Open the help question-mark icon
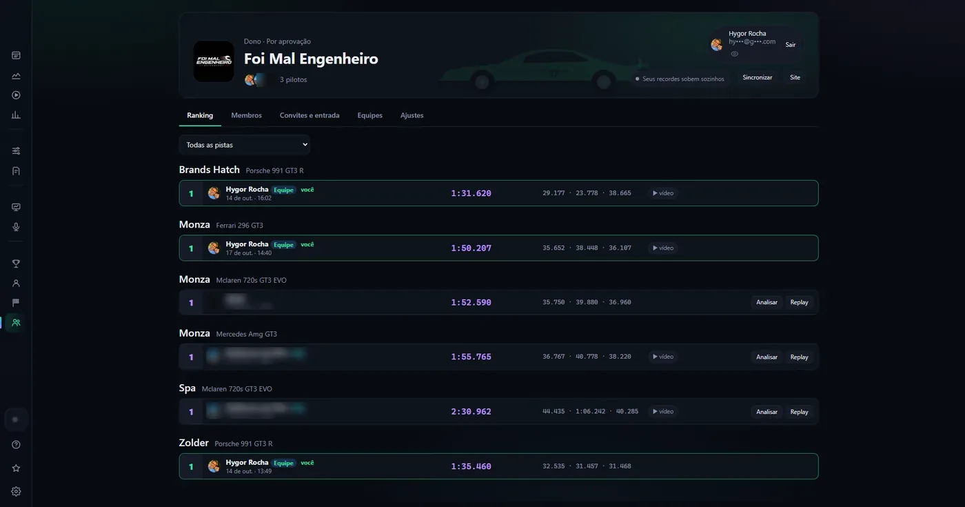This screenshot has width=965, height=507. coord(16,444)
